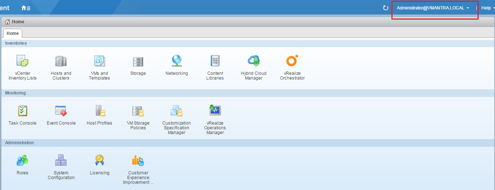This screenshot has height=190, width=495.
Task: Open the Event Console icon
Action: click(x=61, y=110)
